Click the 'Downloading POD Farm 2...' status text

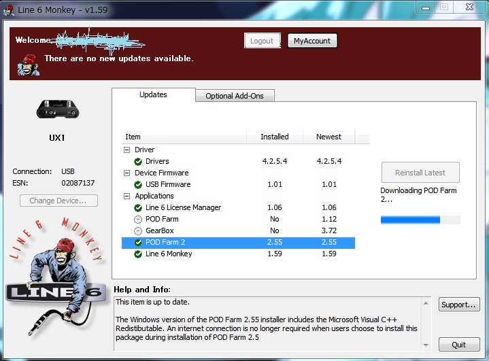pos(418,195)
